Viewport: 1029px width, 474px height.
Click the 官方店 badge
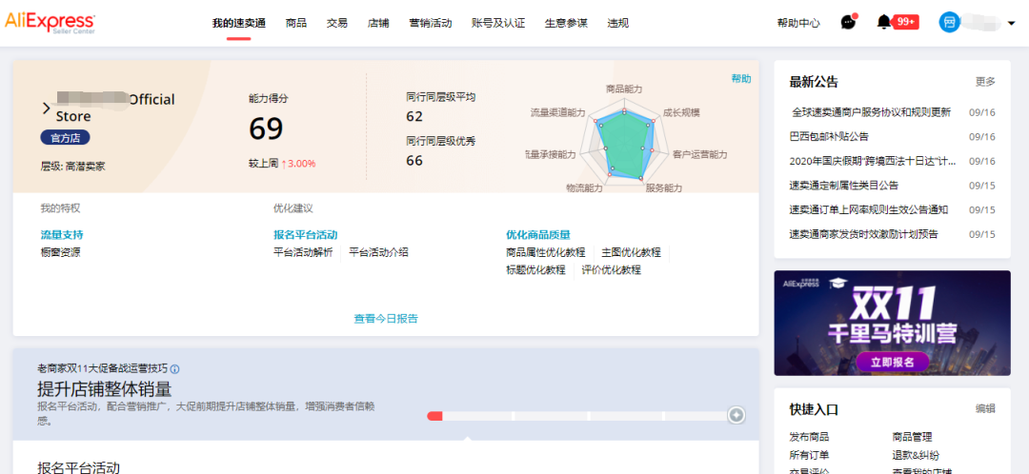(65, 138)
